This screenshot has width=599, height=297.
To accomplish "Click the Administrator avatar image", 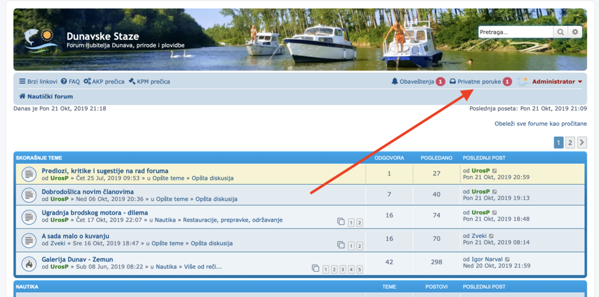I will point(523,81).
